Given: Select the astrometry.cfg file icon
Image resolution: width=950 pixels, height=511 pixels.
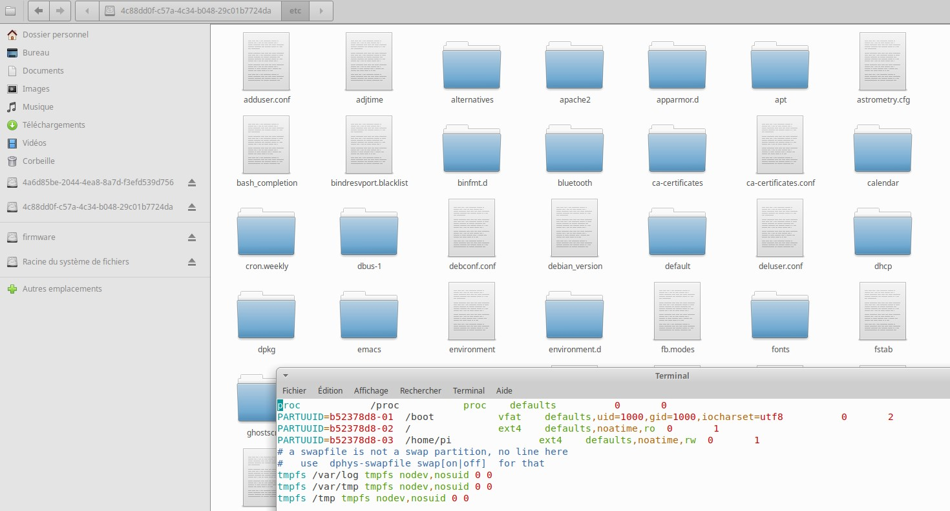Looking at the screenshot, I should point(883,62).
